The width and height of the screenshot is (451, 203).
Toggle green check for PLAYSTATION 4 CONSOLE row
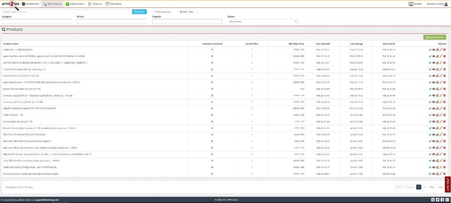tap(430, 76)
